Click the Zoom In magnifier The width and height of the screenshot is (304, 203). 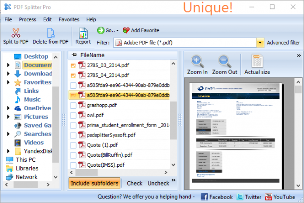(x=197, y=61)
